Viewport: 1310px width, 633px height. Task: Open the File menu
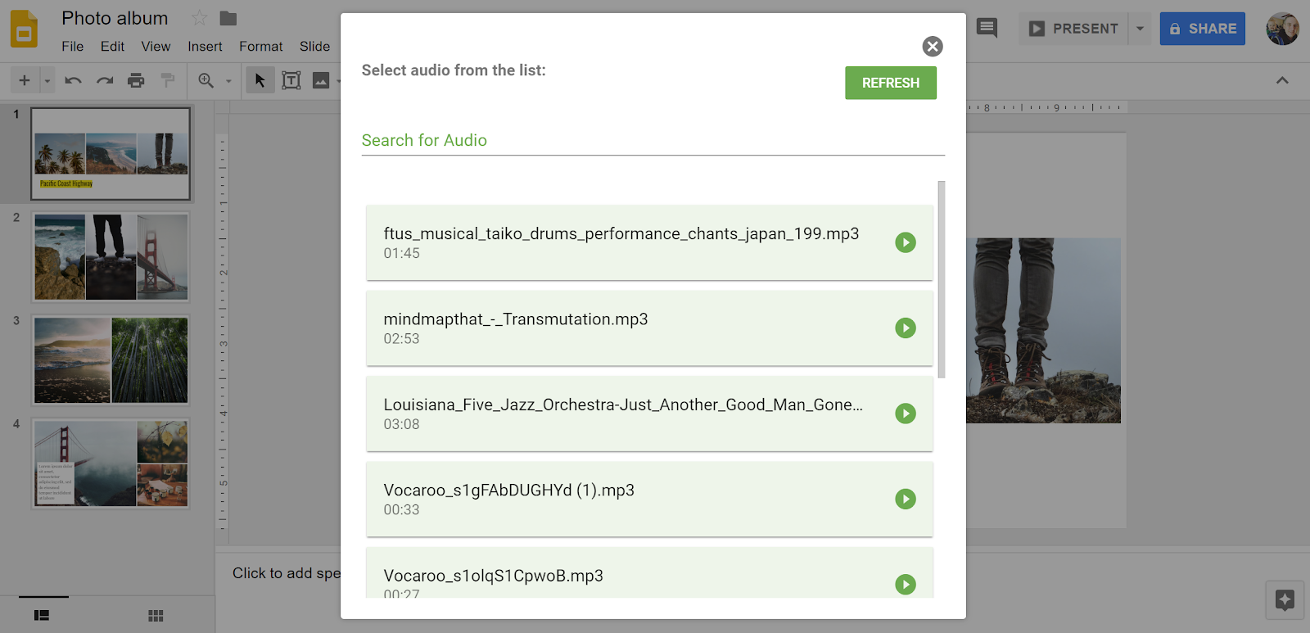72,47
